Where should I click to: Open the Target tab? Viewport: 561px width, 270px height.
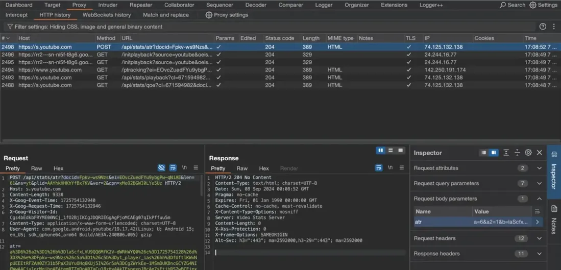53,5
